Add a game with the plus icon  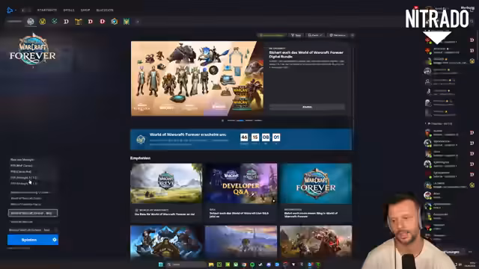point(138,22)
